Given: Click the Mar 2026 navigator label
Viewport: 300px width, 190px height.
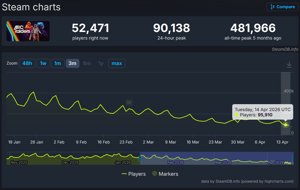Looking at the screenshot, I should pos(223,162).
